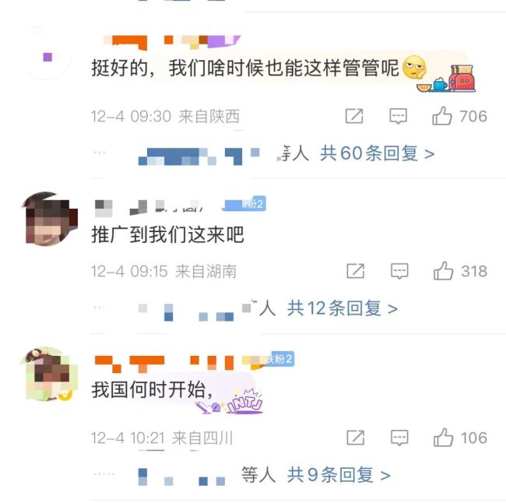The width and height of the screenshot is (506, 503).
Task: Open the orange username of the first commenter
Action: (172, 42)
